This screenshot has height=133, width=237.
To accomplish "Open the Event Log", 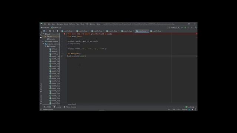I will tap(190, 107).
